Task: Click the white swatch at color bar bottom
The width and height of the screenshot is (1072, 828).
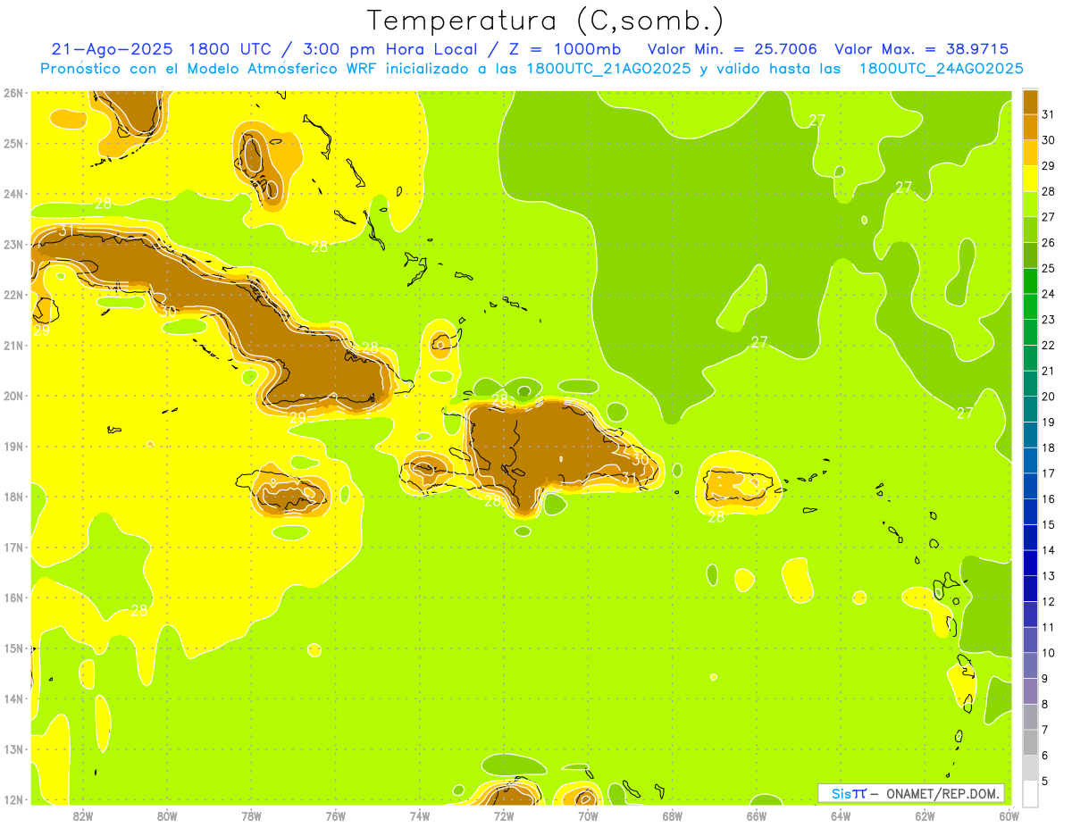Action: [1030, 793]
